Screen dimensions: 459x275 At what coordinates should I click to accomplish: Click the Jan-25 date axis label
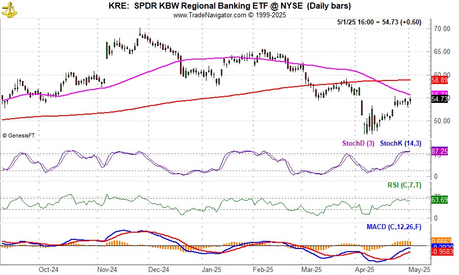pos(212,269)
